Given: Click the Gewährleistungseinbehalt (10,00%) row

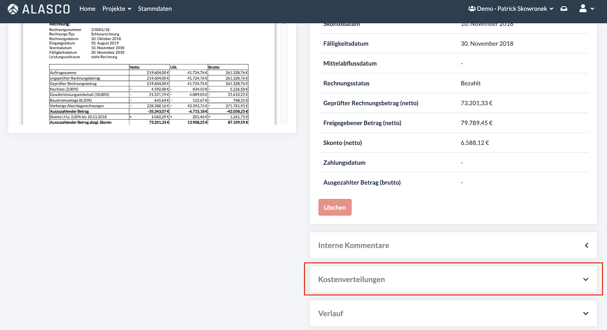Looking at the screenshot, I should tap(149, 95).
